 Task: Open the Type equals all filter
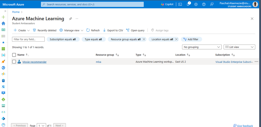(x=94, y=39)
